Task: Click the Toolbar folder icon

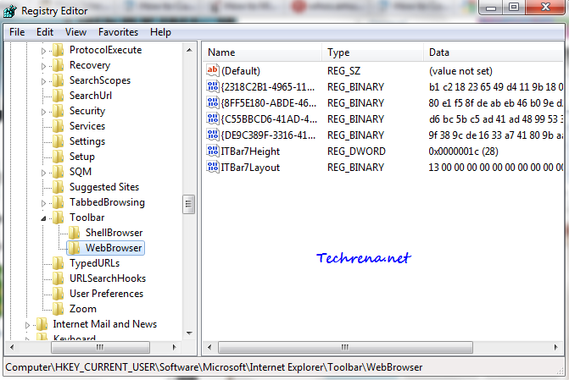Action: pyautogui.click(x=58, y=218)
